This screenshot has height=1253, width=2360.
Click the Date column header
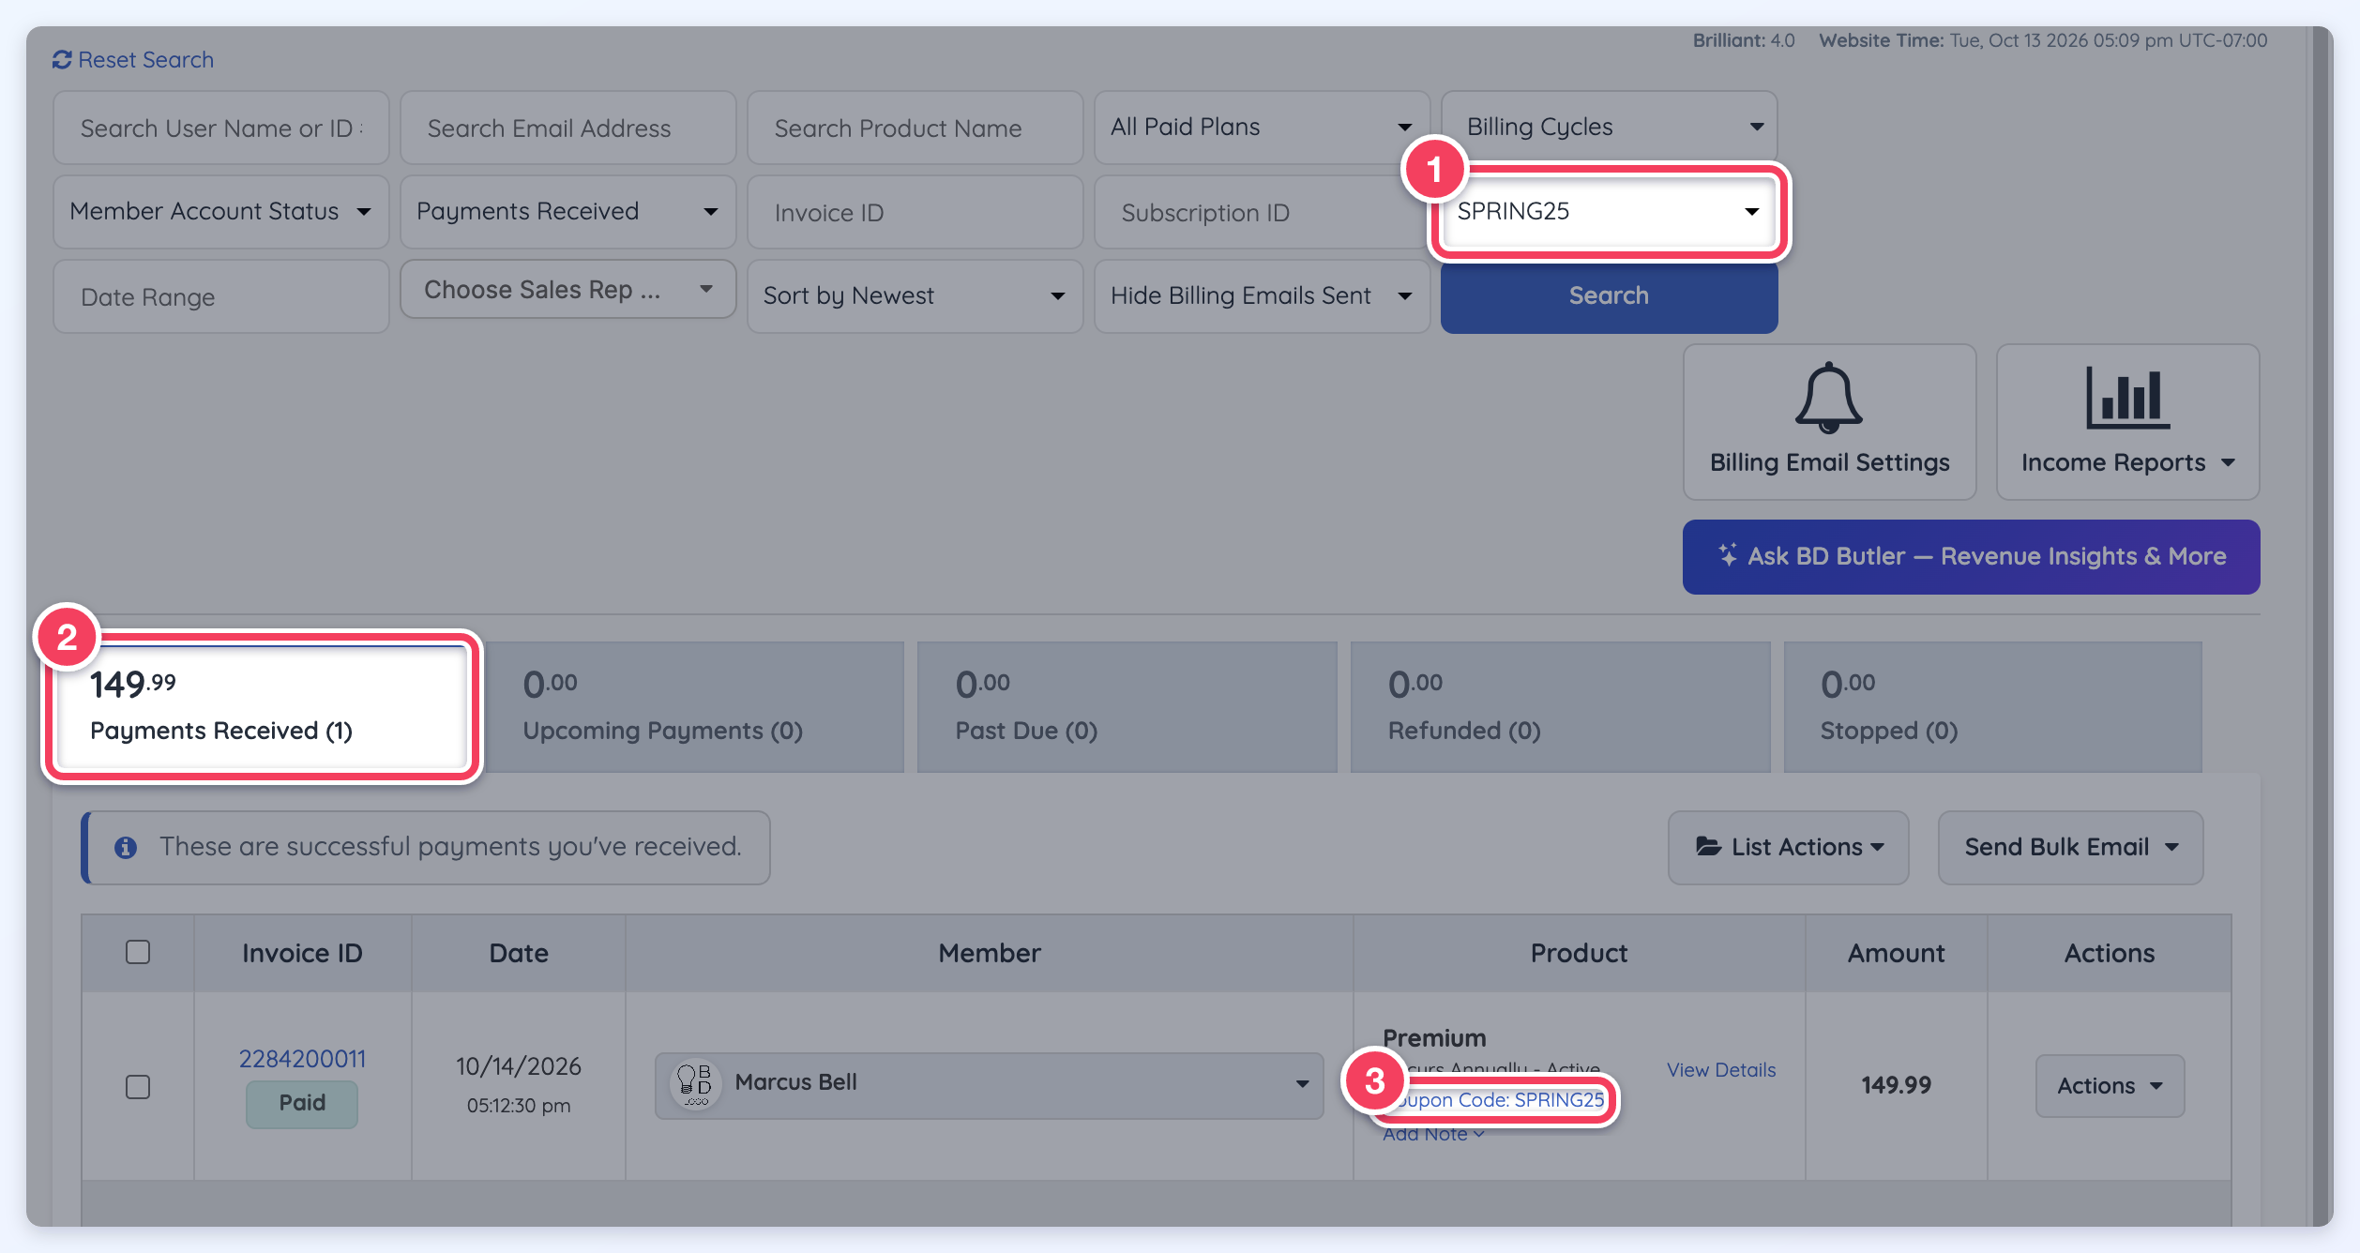[x=519, y=953]
